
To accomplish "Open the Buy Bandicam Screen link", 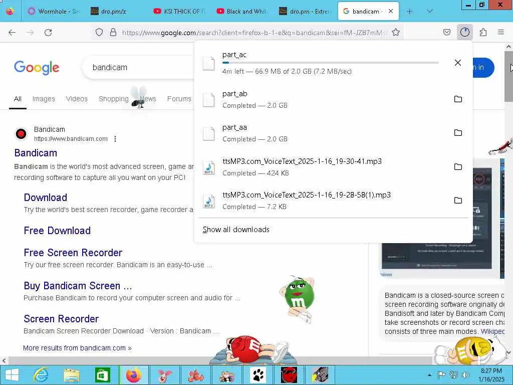I will click(x=78, y=286).
